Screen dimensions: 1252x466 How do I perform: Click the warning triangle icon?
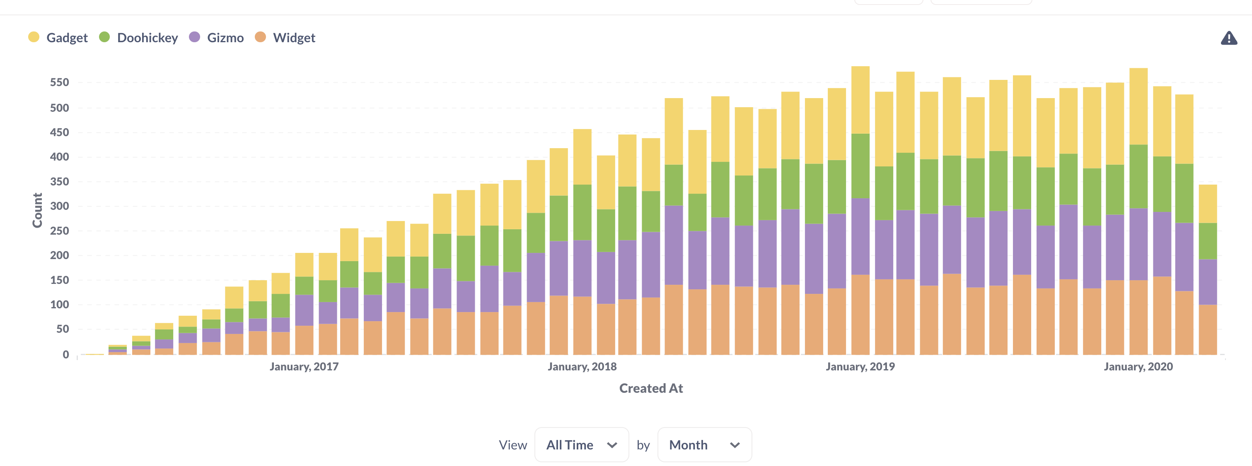(x=1229, y=37)
